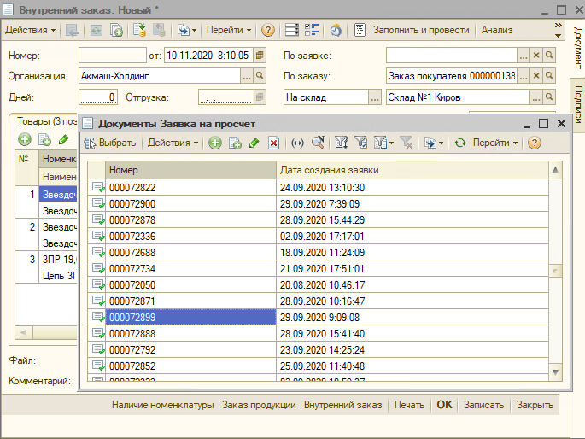Click Заполнить и провести
This screenshot has height=439, width=585.
(x=421, y=30)
